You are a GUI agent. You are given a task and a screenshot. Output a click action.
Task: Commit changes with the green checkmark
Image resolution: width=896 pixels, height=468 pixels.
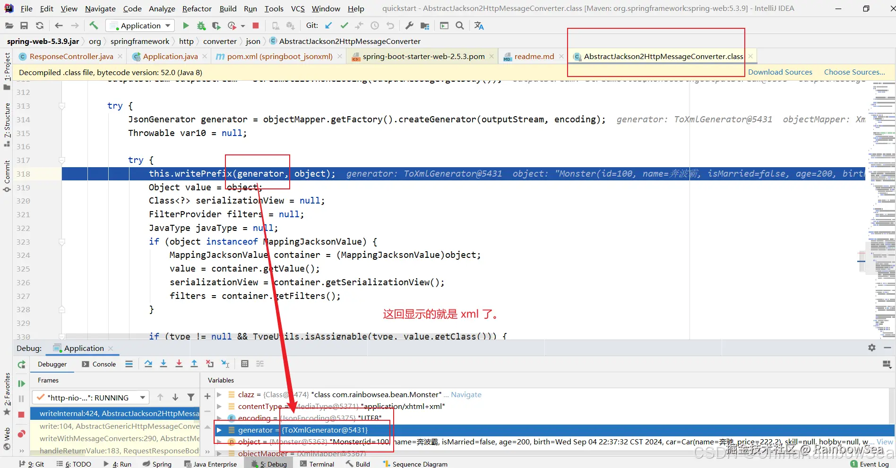point(344,26)
